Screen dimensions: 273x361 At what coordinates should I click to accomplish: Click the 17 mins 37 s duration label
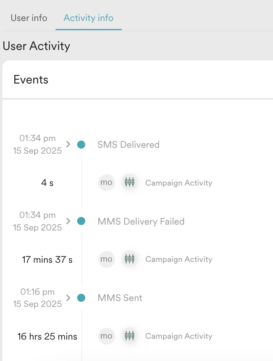pos(47,259)
